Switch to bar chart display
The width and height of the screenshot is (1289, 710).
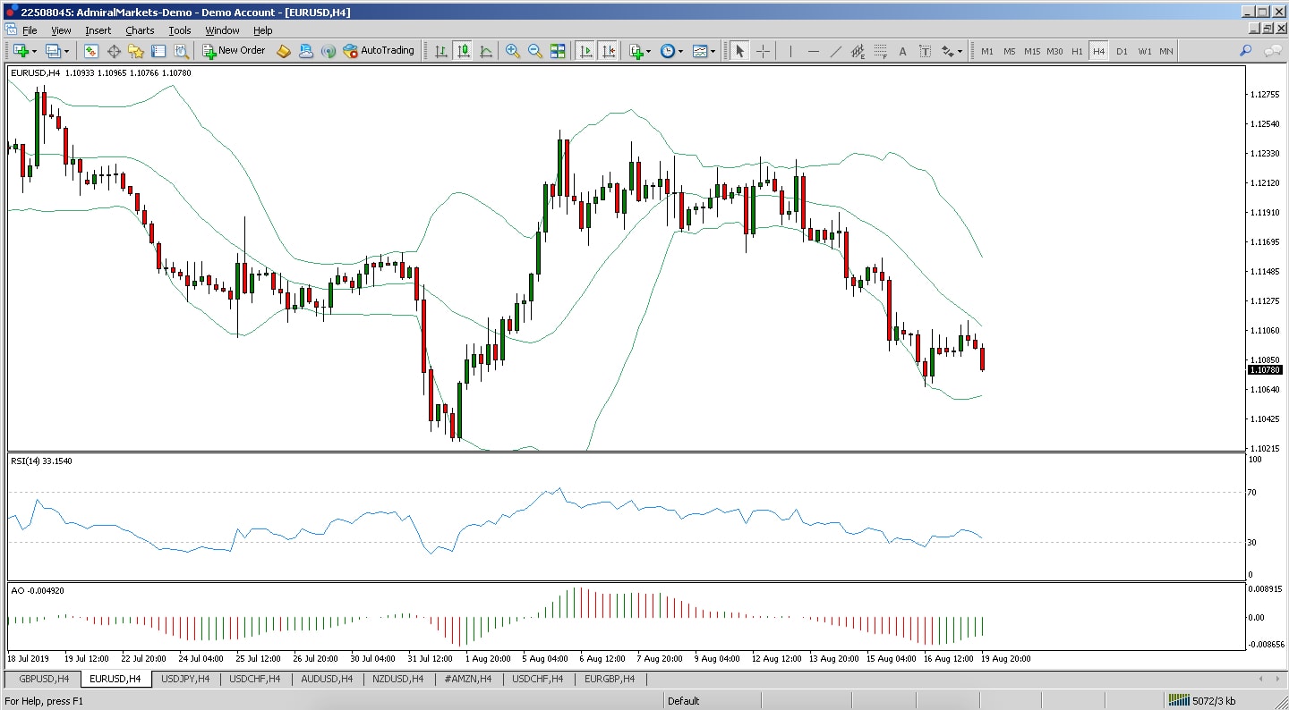coord(440,51)
